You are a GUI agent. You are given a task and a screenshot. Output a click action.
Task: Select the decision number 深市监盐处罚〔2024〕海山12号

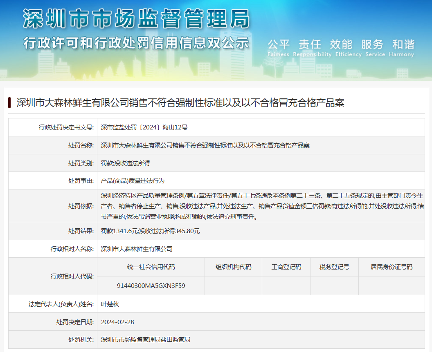pos(144,127)
